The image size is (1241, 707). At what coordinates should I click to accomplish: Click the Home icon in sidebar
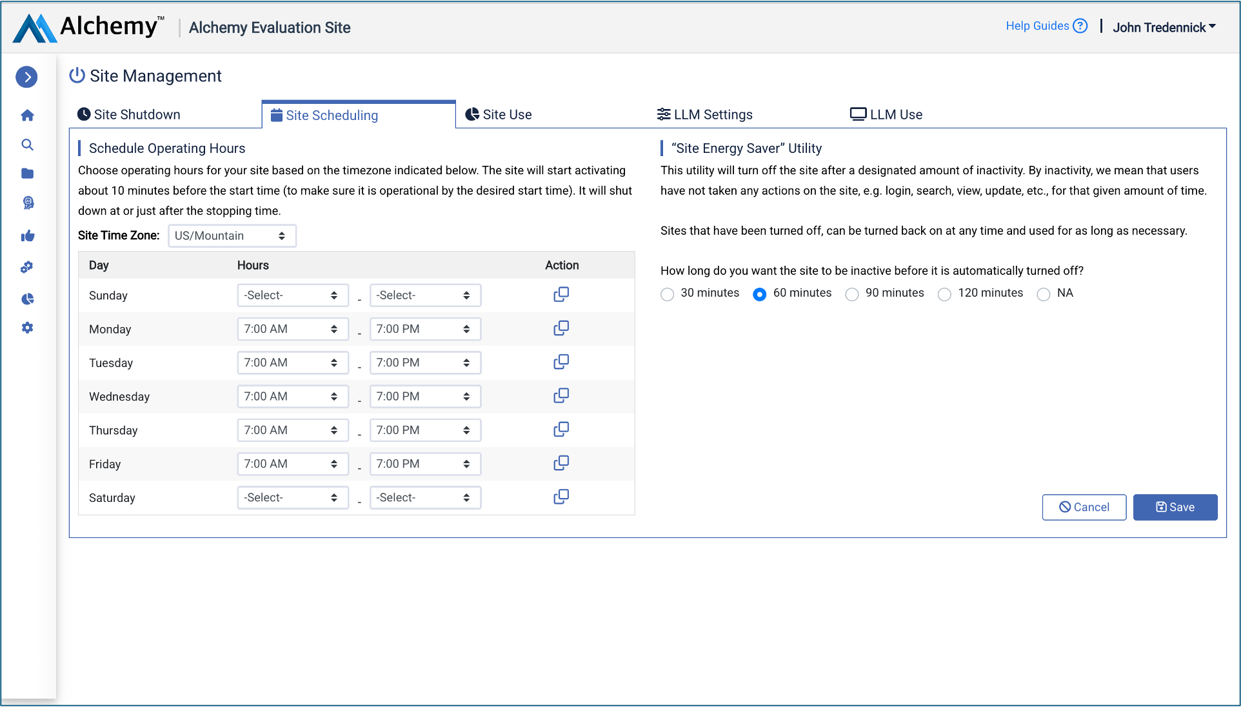point(27,115)
